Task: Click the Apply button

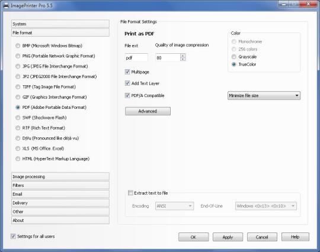Action: point(228,237)
